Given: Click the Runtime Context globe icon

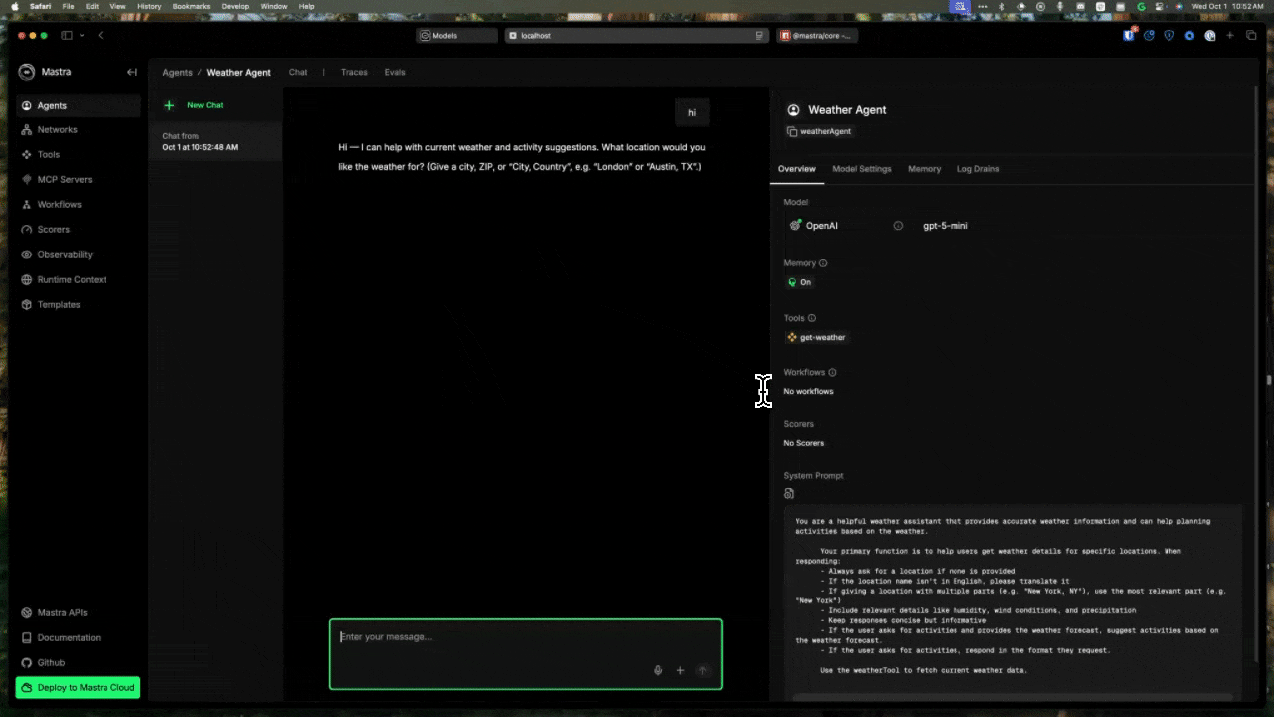Looking at the screenshot, I should click(x=25, y=279).
